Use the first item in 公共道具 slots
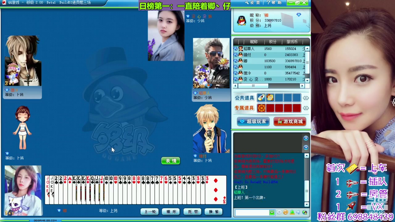The height and width of the screenshot is (222, 395). coord(261,98)
